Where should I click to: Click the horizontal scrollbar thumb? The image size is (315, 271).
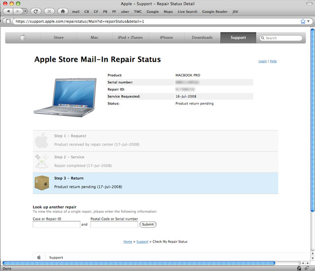click(139, 263)
